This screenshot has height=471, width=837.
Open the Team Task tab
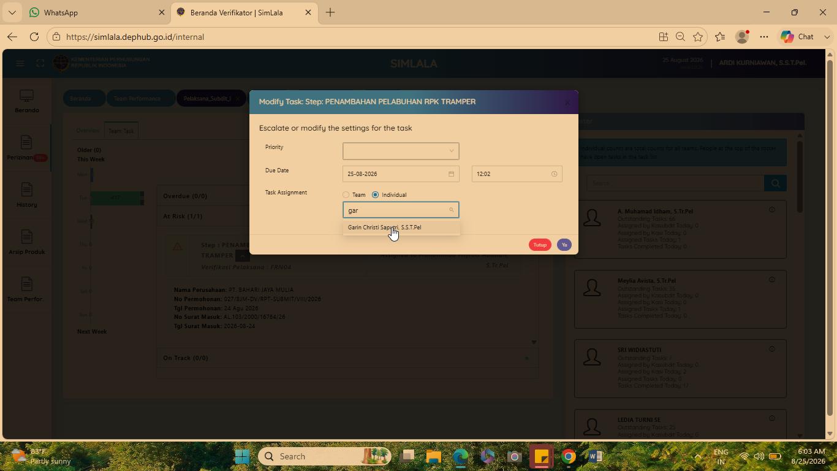tap(121, 131)
